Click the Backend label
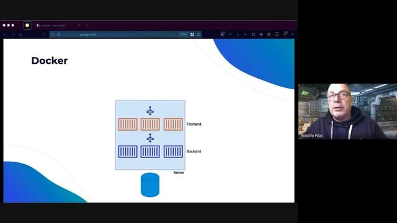The image size is (397, 223). click(194, 151)
